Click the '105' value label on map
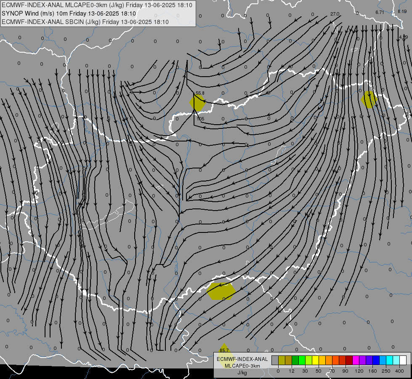This screenshot has height=379, width=412. (200, 119)
